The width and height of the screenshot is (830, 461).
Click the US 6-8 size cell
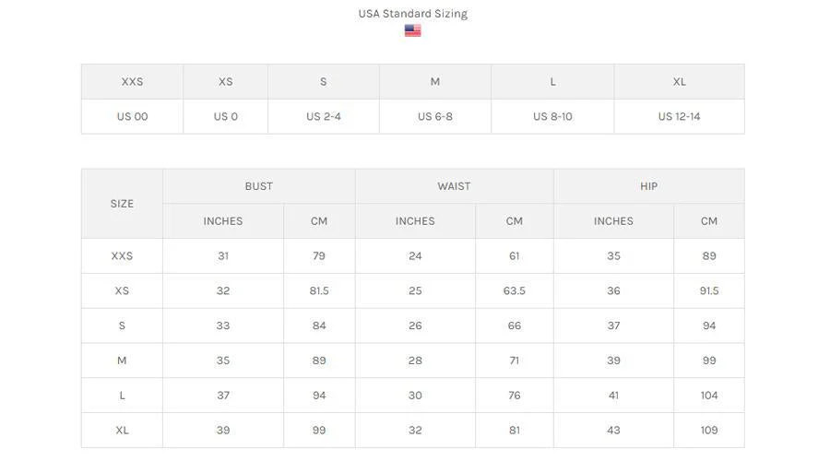434,116
